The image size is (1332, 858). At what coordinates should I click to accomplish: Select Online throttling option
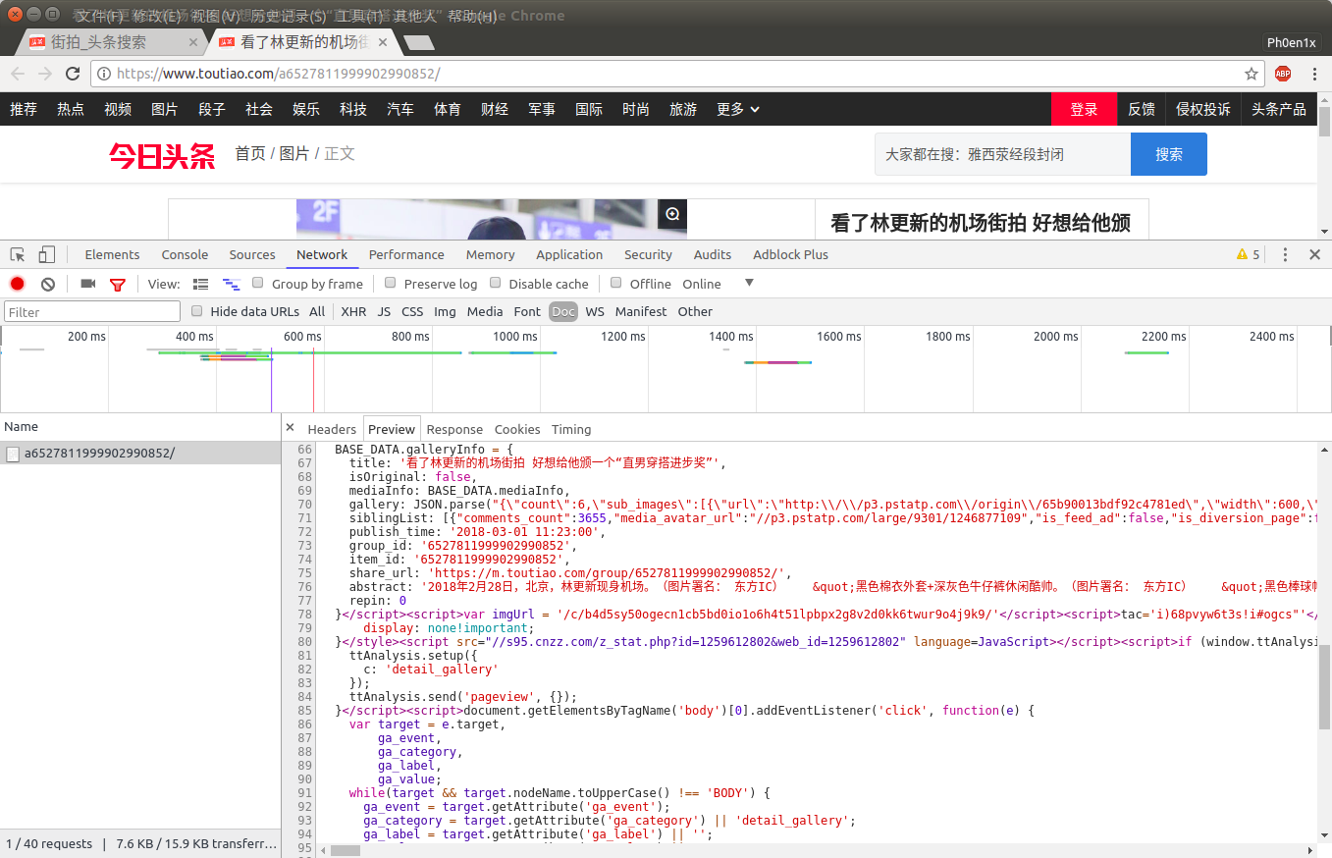[x=702, y=284]
